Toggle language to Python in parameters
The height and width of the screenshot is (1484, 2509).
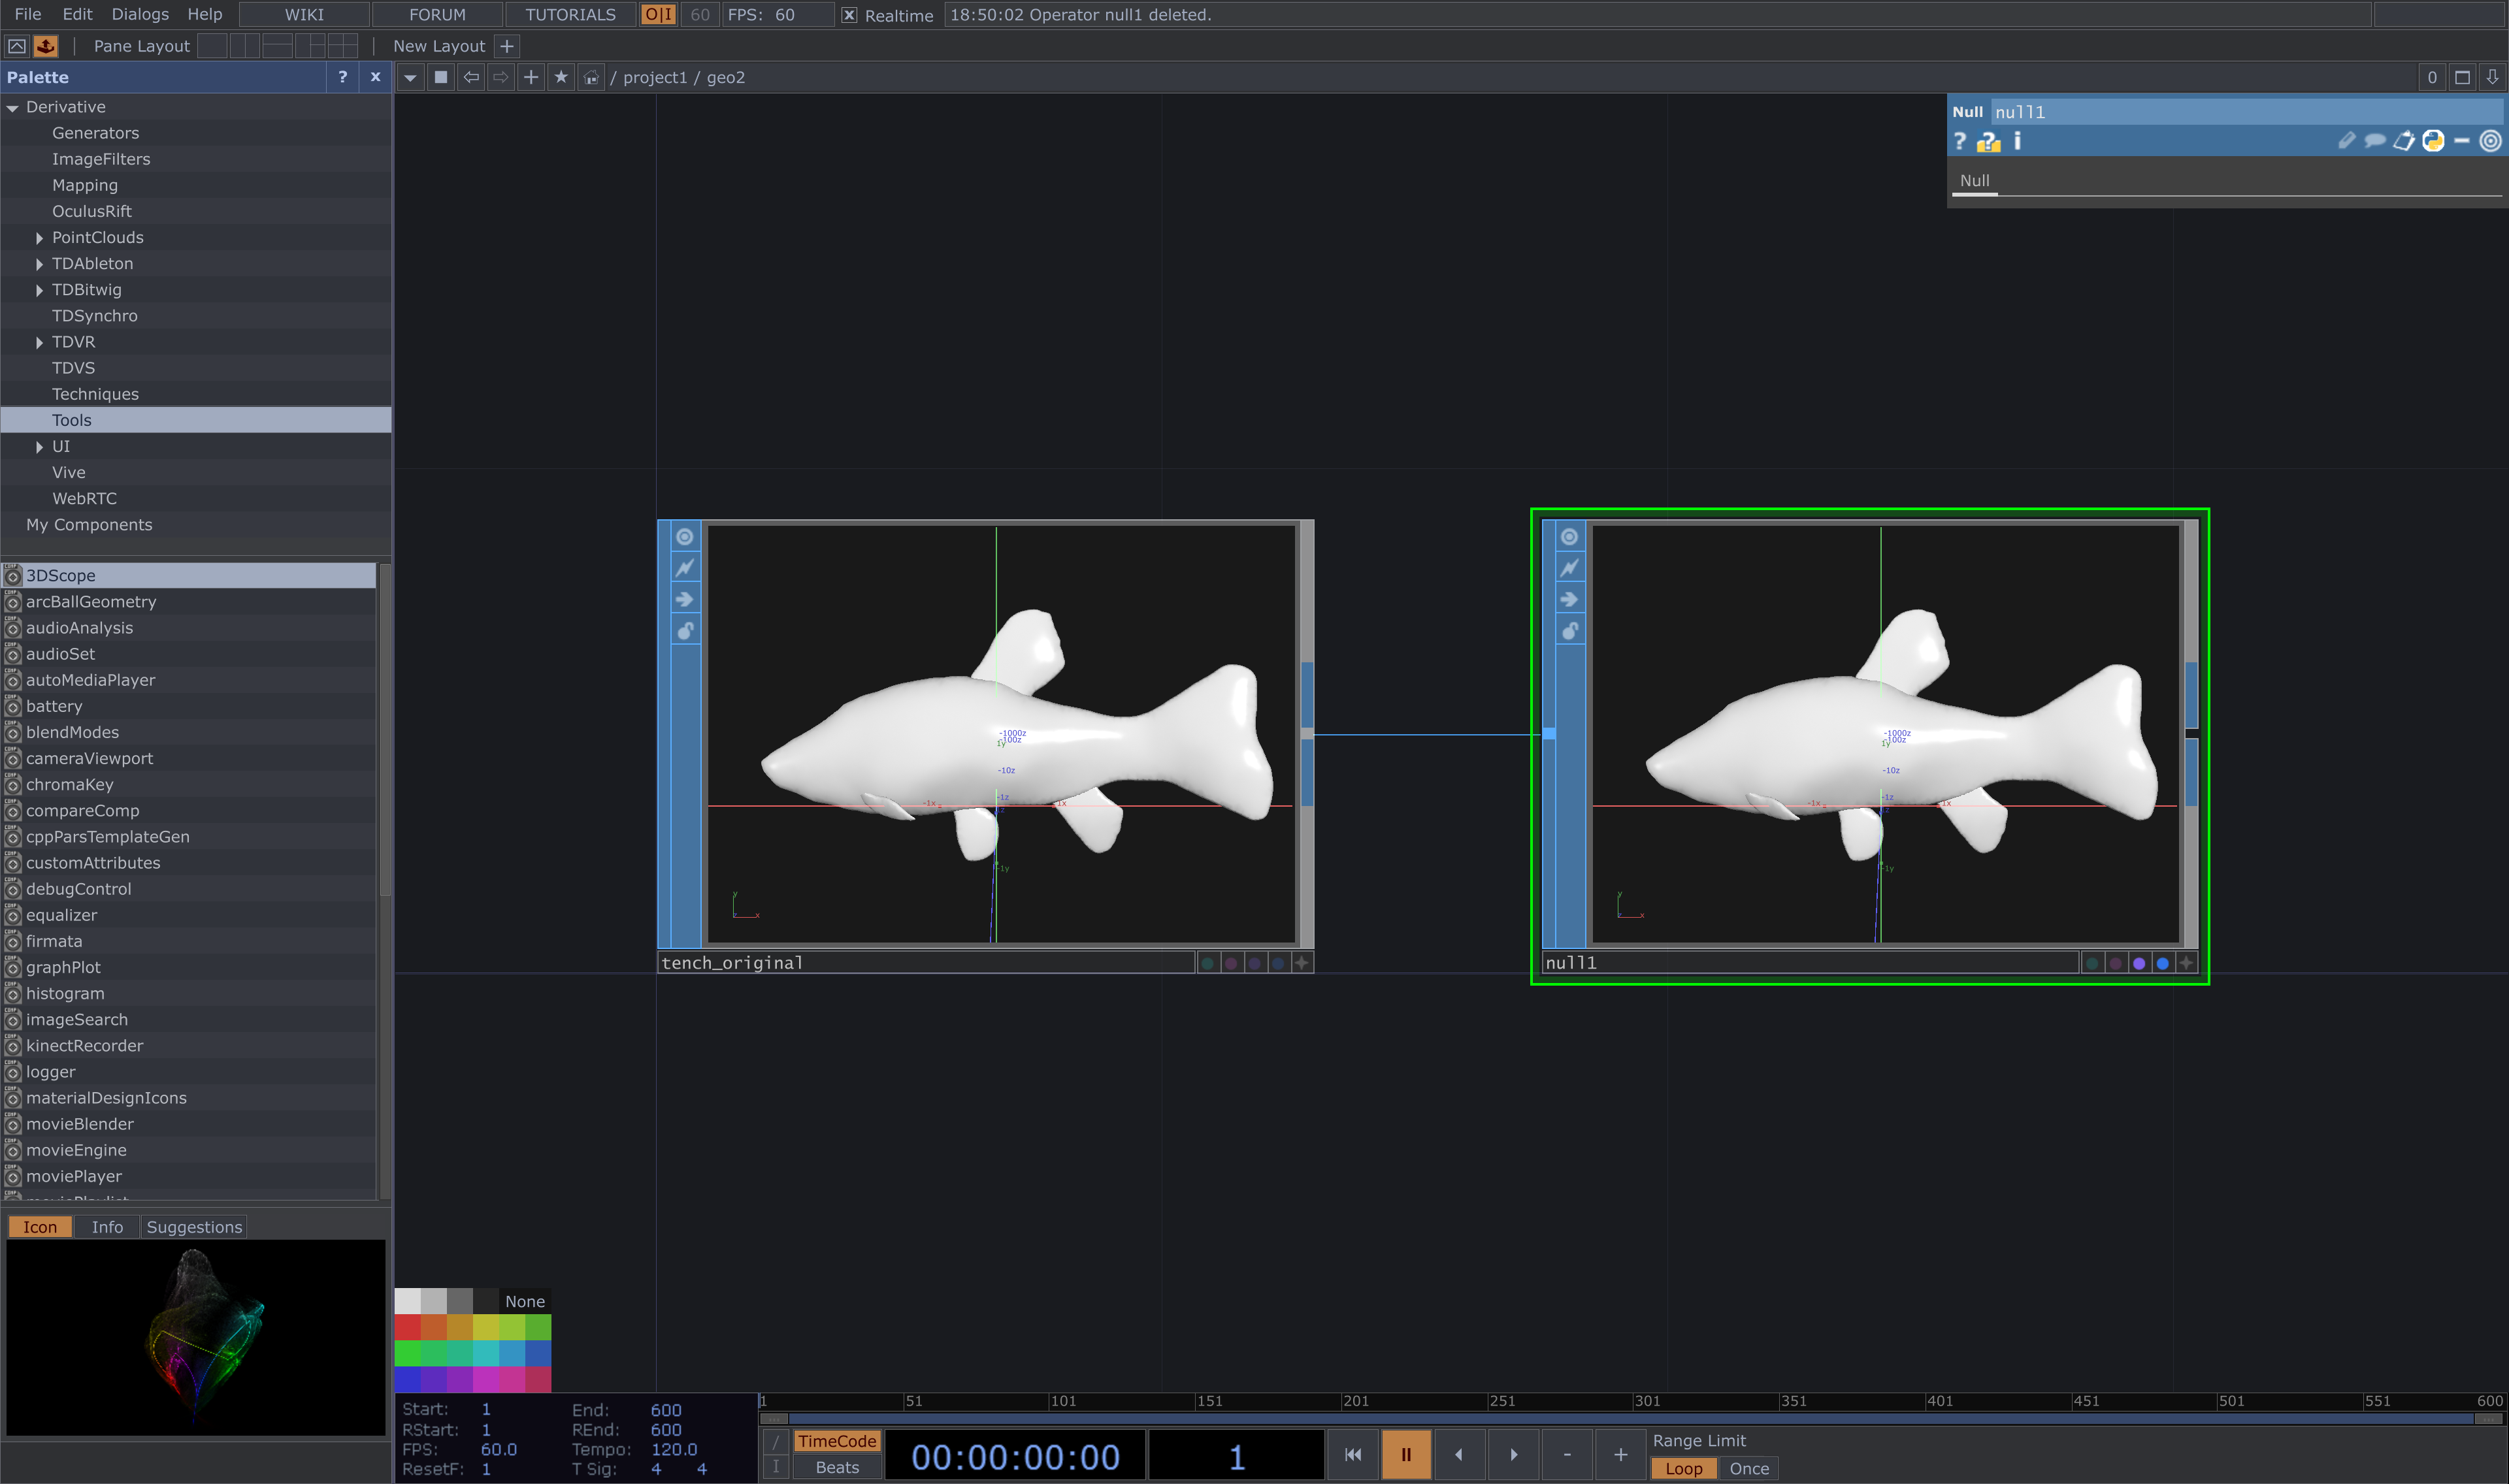pos(2433,141)
